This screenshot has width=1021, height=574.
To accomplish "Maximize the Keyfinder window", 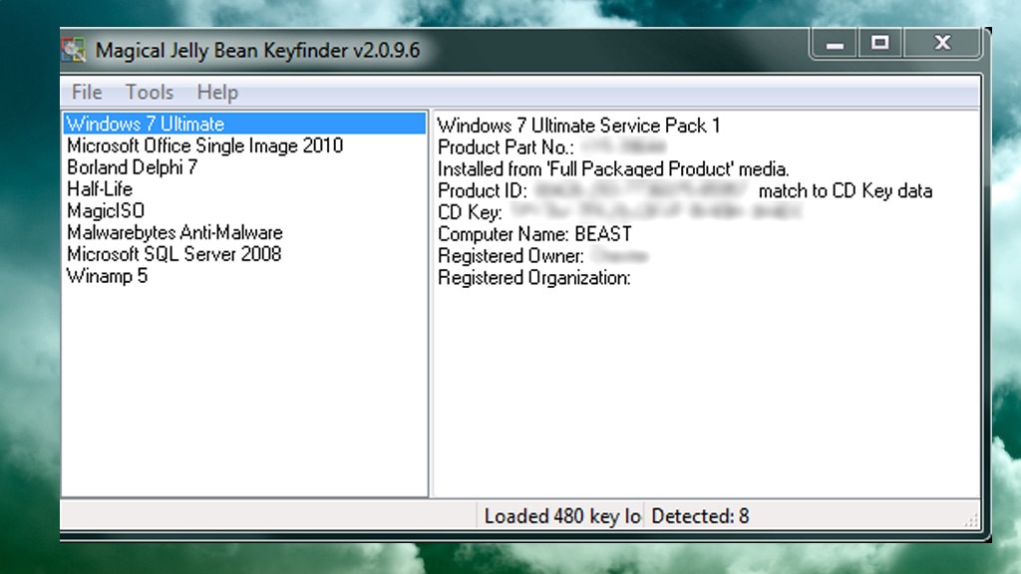I will coord(881,43).
